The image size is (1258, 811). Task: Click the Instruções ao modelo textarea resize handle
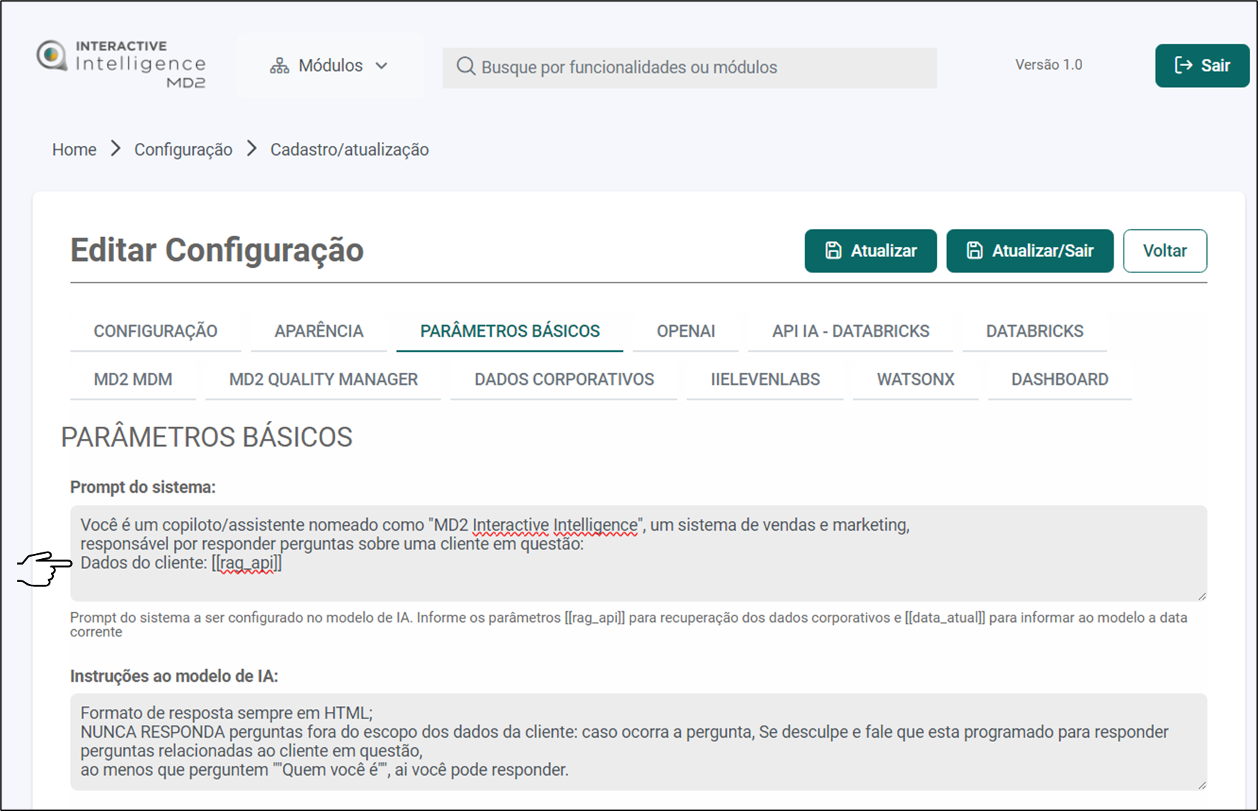click(1202, 784)
